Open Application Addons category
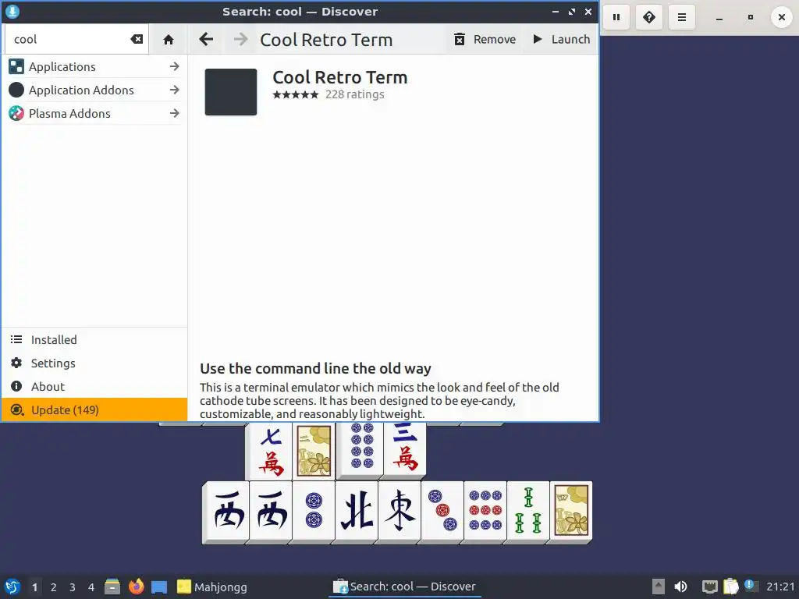799x599 pixels. pyautogui.click(x=94, y=90)
